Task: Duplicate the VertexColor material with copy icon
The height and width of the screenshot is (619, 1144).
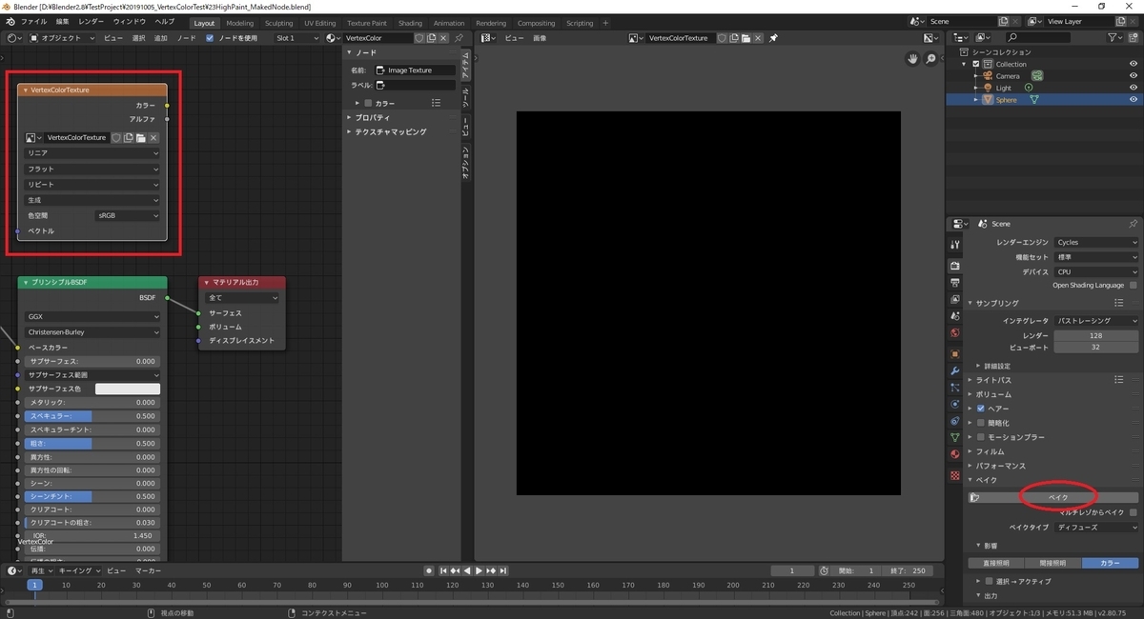Action: [432, 38]
